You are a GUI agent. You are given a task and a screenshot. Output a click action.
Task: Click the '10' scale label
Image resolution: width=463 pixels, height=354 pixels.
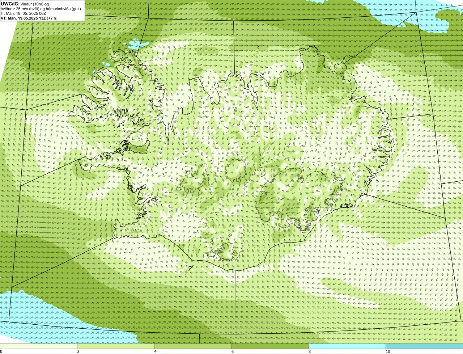tap(387, 351)
